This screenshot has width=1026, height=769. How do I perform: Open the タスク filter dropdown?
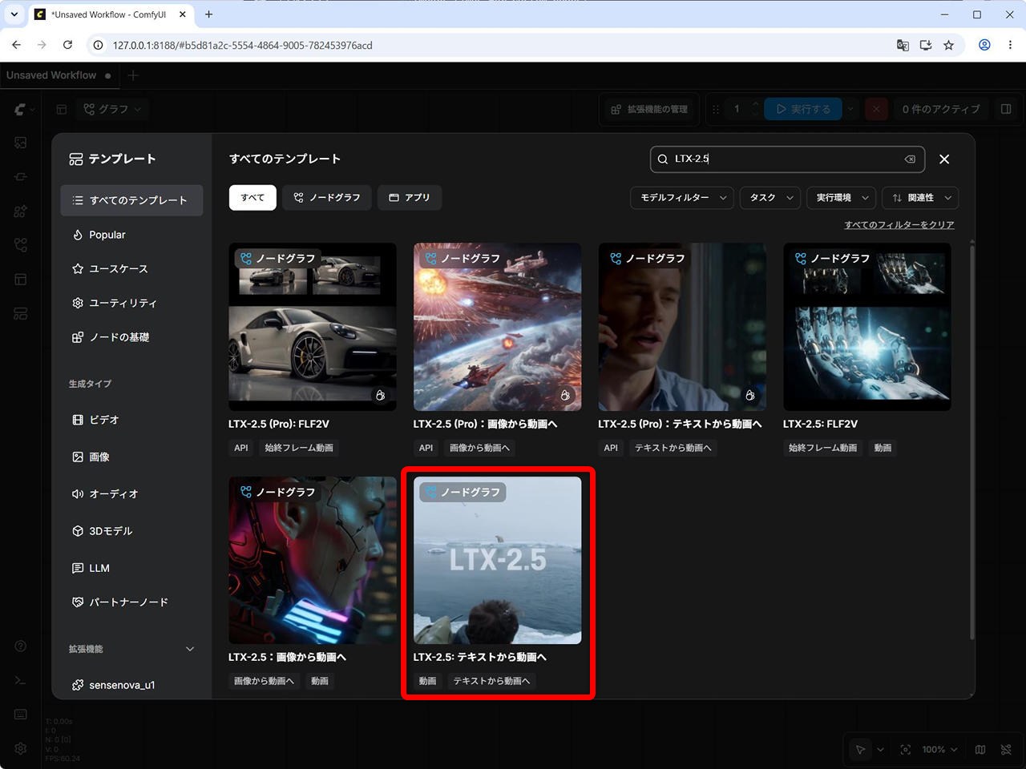pos(769,198)
